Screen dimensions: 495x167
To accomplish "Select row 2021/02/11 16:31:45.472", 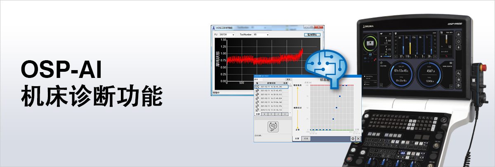I will pyautogui.click(x=271, y=91).
